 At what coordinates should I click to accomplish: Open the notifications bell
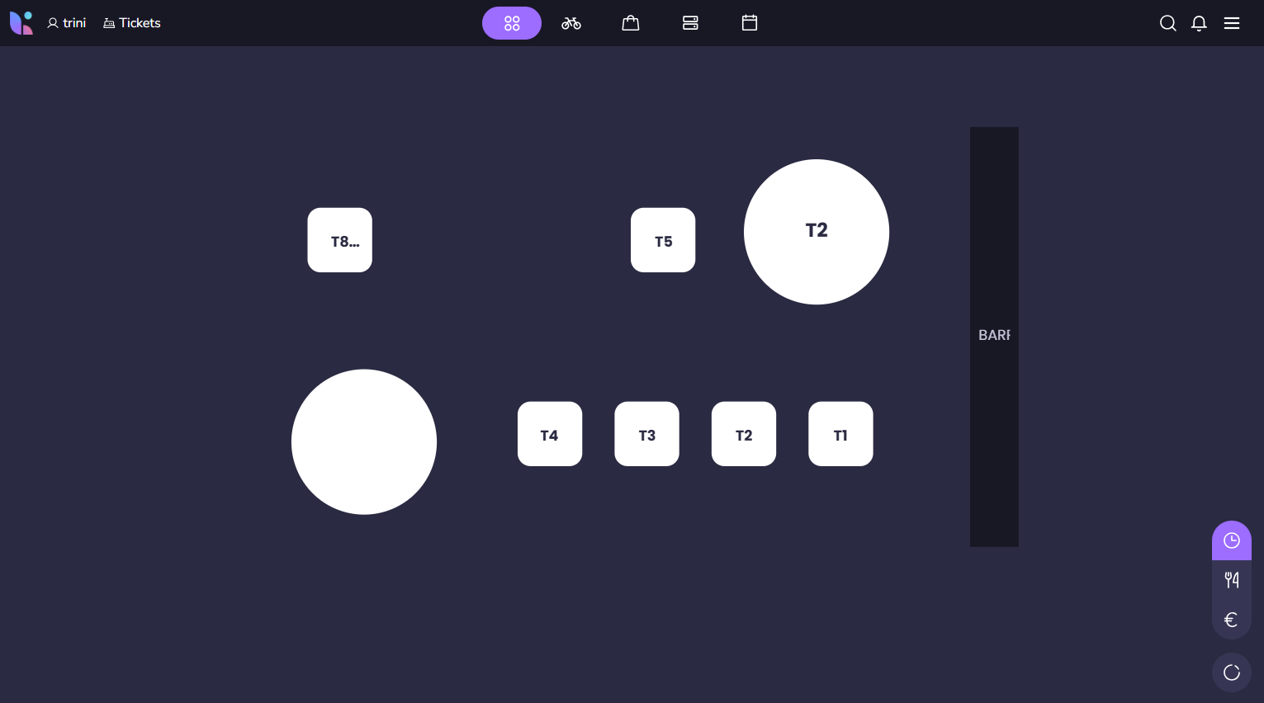click(1199, 23)
